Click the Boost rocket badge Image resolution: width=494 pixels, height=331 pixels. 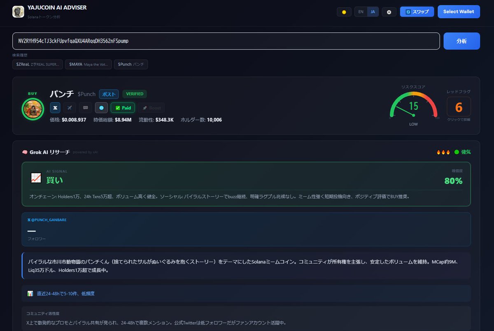(151, 108)
